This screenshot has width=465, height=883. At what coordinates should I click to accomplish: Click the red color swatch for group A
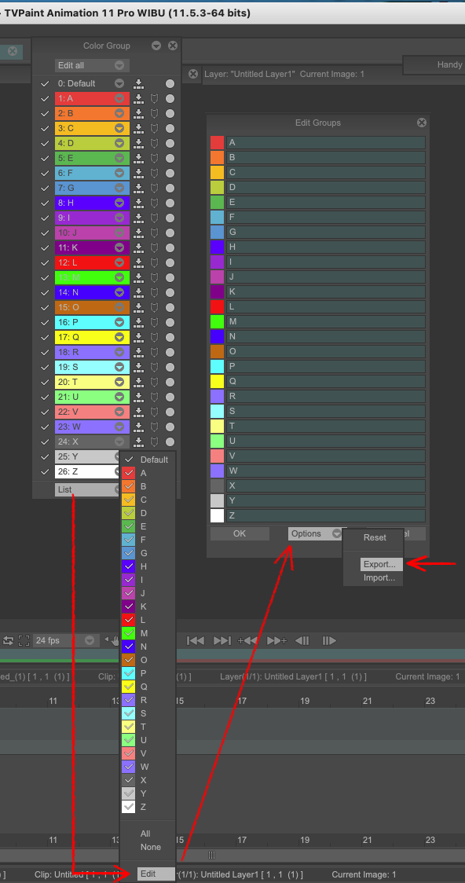click(218, 142)
